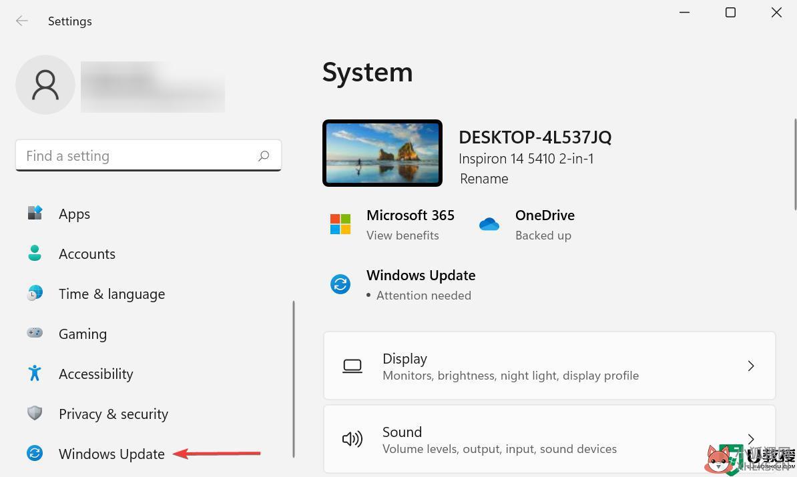Click the Microsoft 365 logo icon
This screenshot has height=477, width=797.
pyautogui.click(x=340, y=224)
